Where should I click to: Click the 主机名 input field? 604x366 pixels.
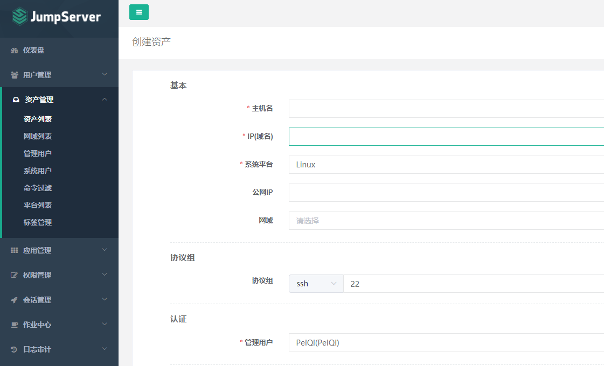tap(446, 109)
